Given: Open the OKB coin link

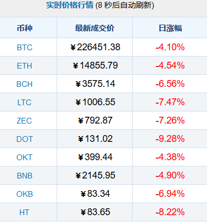Looking at the screenshot, I should pyautogui.click(x=25, y=194).
